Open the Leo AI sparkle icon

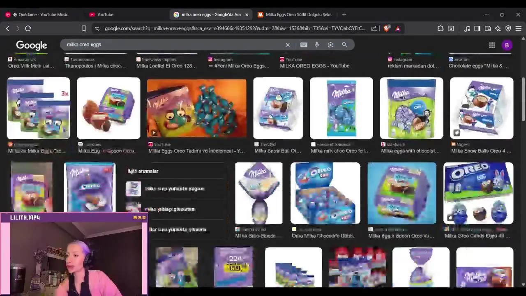pos(498,28)
